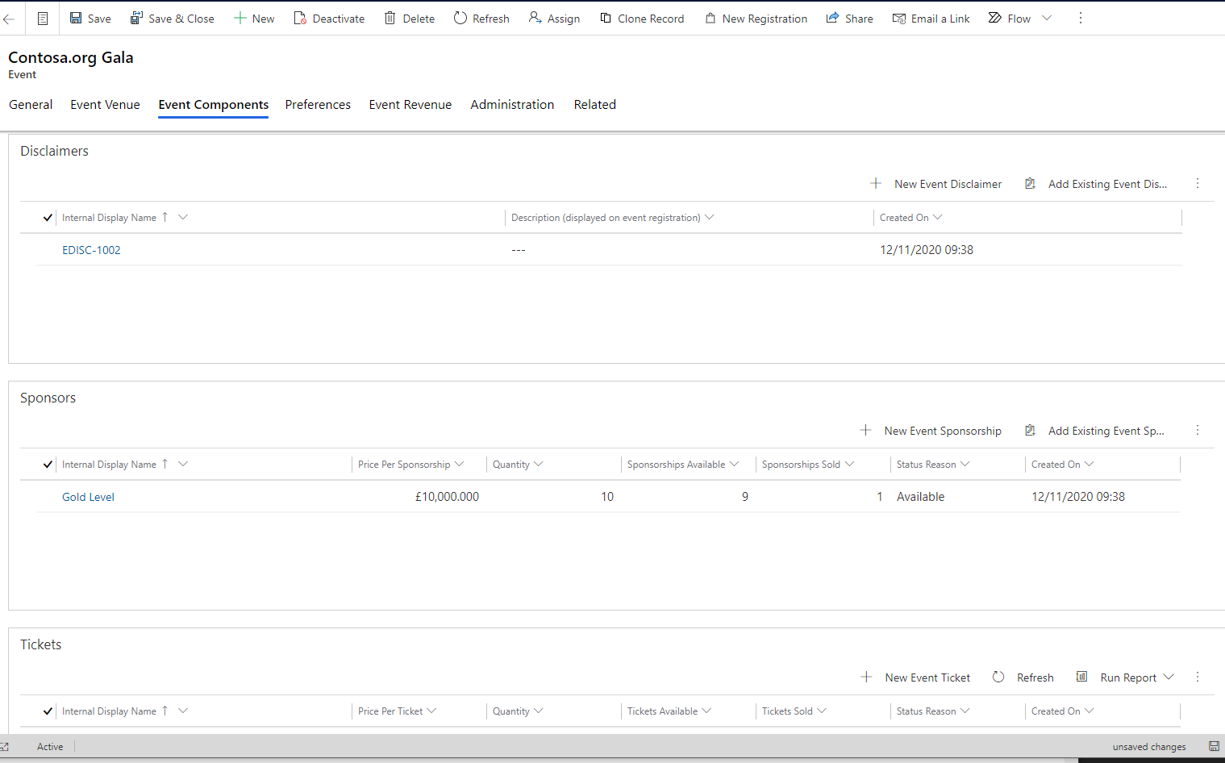Click New Event Disclaimer
The image size is (1225, 763).
click(936, 184)
